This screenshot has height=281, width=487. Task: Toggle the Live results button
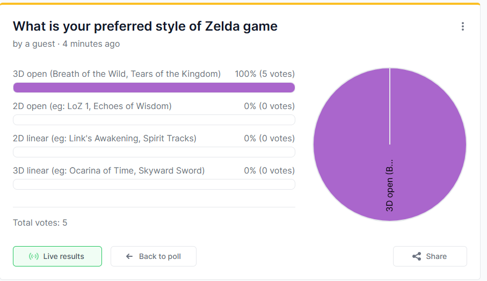click(x=57, y=256)
